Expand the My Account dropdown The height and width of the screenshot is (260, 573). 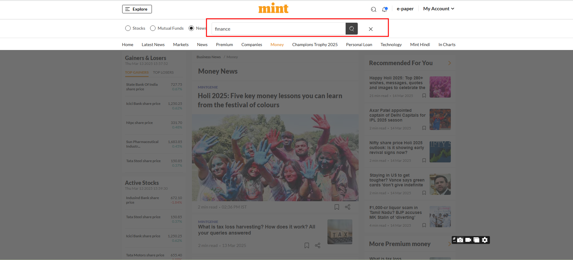(x=438, y=9)
